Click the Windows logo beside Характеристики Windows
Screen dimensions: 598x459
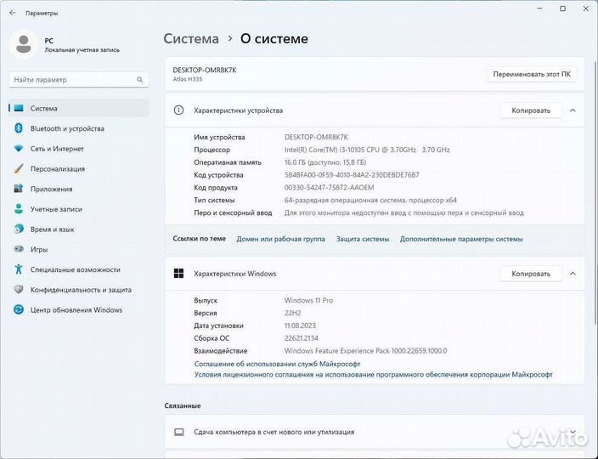178,273
